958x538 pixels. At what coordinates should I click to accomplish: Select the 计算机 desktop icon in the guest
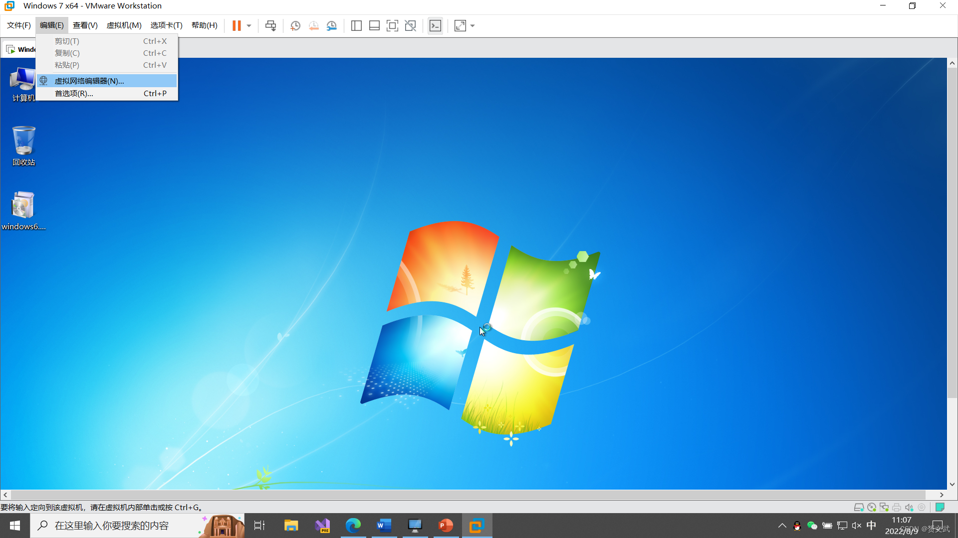point(23,85)
